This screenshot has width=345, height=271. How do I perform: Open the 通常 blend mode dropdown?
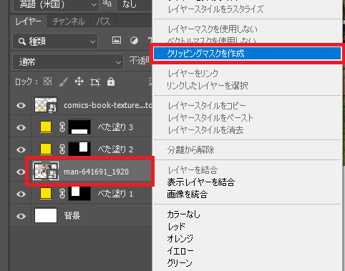click(68, 62)
